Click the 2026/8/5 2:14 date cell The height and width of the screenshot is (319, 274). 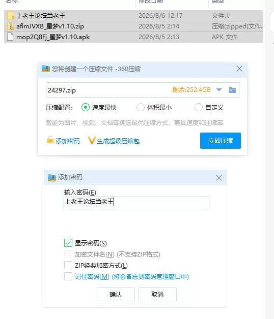pos(159,26)
